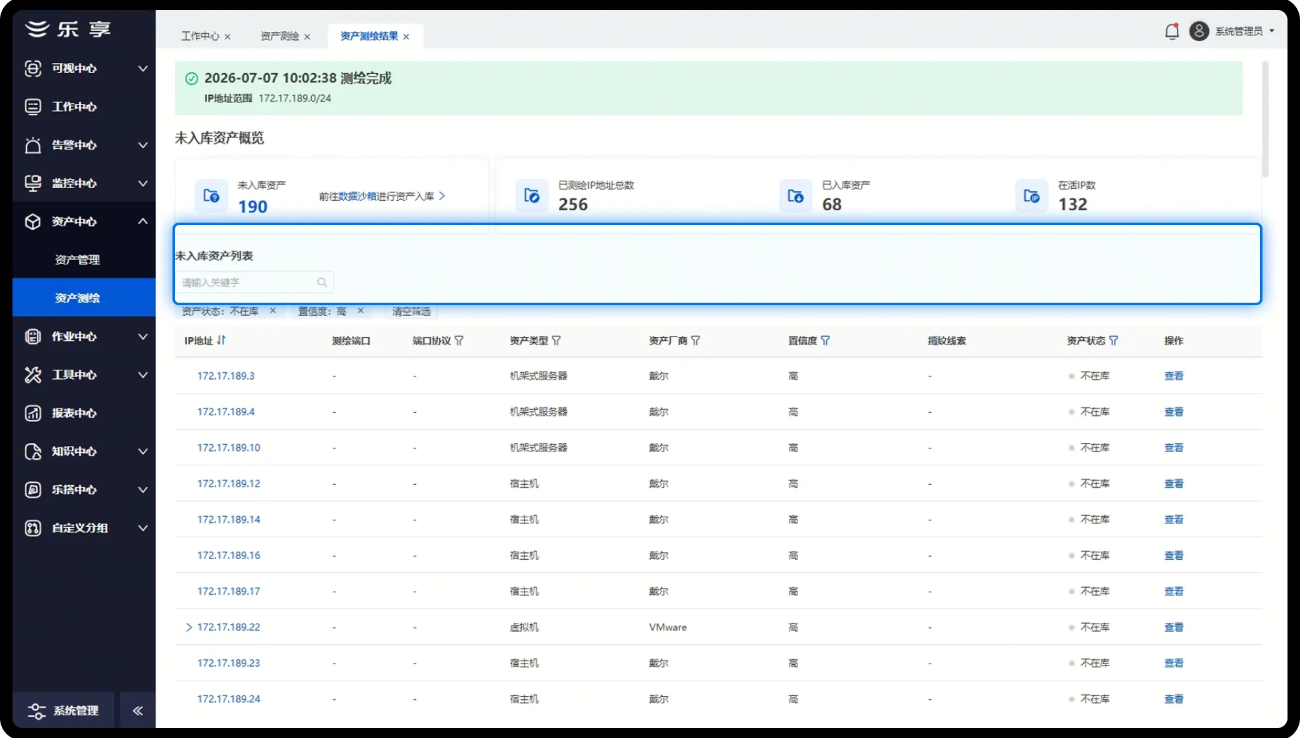
Task: Open the 知识中心 sidebar icon
Action: coord(33,452)
